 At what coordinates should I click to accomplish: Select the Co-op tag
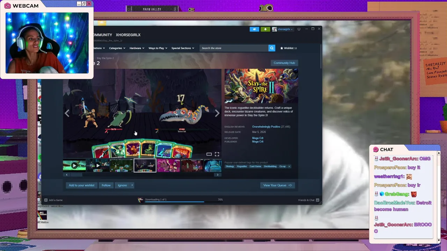click(283, 166)
